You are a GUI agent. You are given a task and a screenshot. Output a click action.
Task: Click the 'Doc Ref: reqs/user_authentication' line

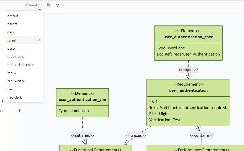(x=188, y=54)
